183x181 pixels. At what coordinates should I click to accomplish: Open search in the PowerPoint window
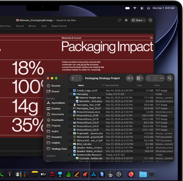click(150, 20)
